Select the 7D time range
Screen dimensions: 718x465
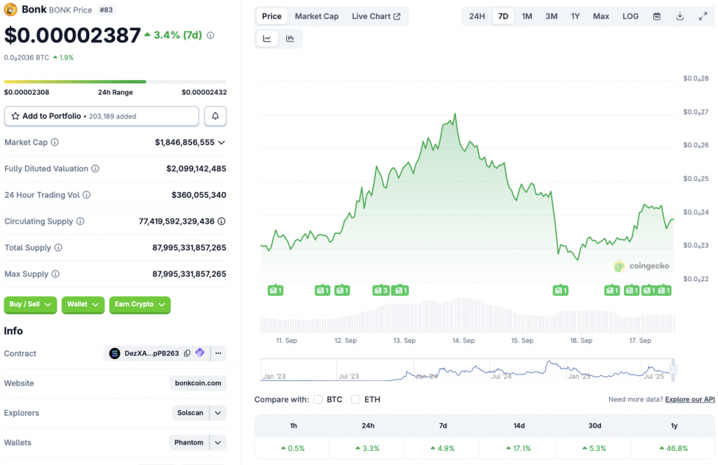click(x=503, y=17)
